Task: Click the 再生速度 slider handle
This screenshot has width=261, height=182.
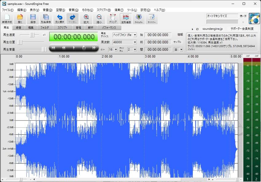Action: (x=32, y=35)
